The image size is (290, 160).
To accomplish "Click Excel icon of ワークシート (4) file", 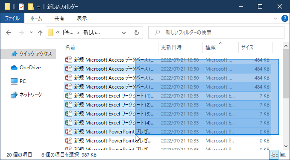I will [69, 123].
